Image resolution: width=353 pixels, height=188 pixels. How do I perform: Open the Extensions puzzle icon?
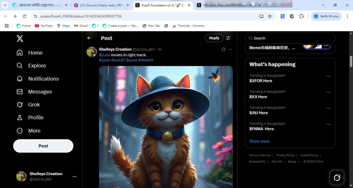(x=301, y=16)
